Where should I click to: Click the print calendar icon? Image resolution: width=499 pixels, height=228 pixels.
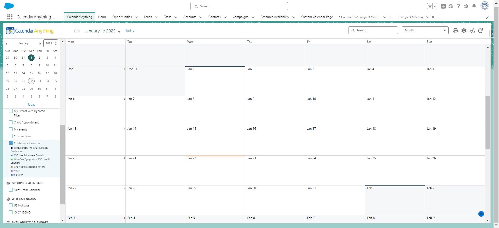point(455,31)
